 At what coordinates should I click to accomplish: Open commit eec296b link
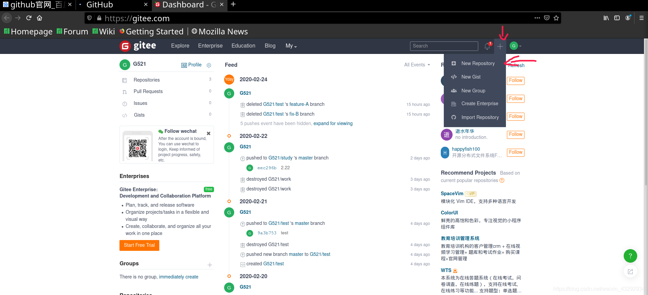[267, 168]
